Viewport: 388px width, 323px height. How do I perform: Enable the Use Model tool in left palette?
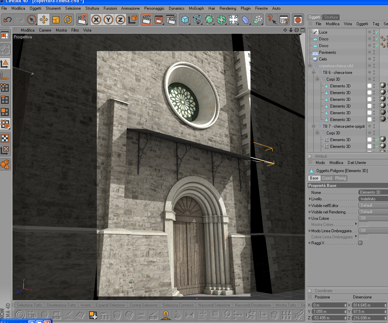[x=5, y=64]
